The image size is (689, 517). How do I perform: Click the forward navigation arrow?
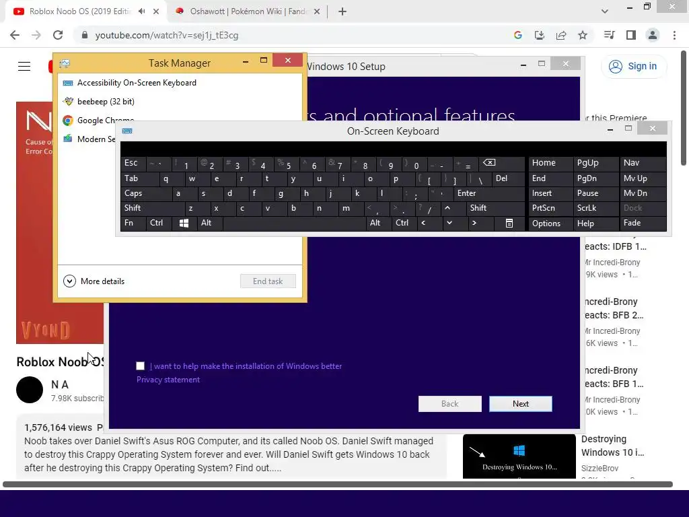tap(36, 35)
